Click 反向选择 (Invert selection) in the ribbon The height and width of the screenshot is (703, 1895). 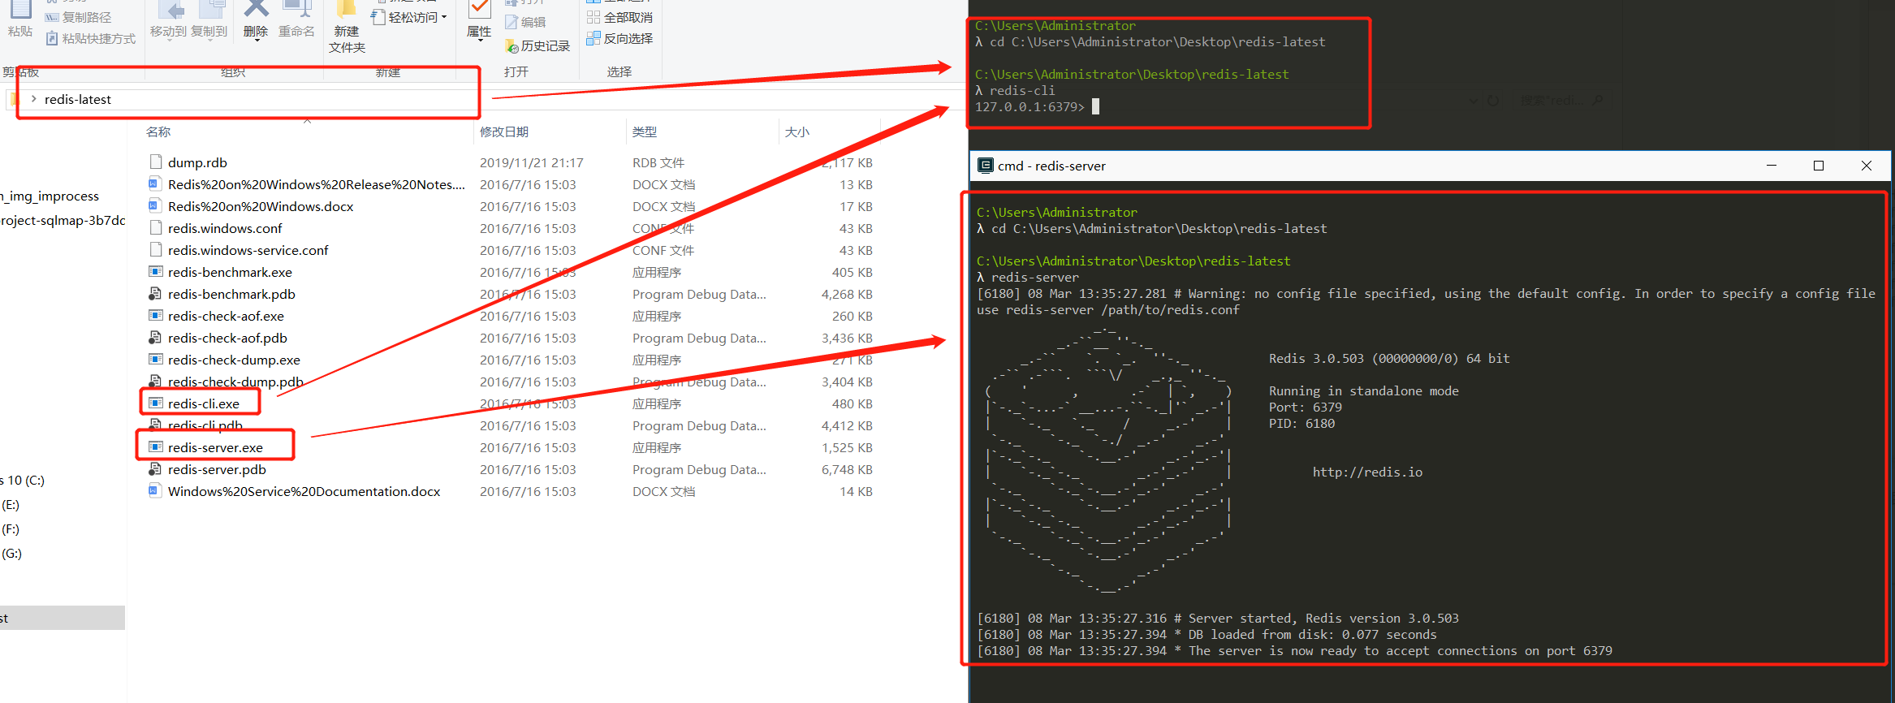pos(620,38)
